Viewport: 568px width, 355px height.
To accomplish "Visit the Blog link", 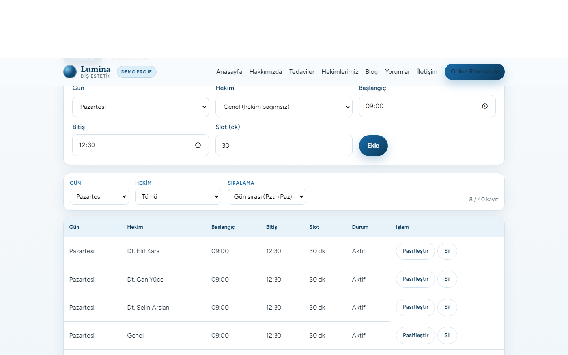I will (x=372, y=72).
